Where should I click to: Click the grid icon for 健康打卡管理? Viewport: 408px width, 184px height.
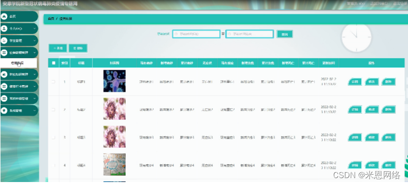pos(4,87)
